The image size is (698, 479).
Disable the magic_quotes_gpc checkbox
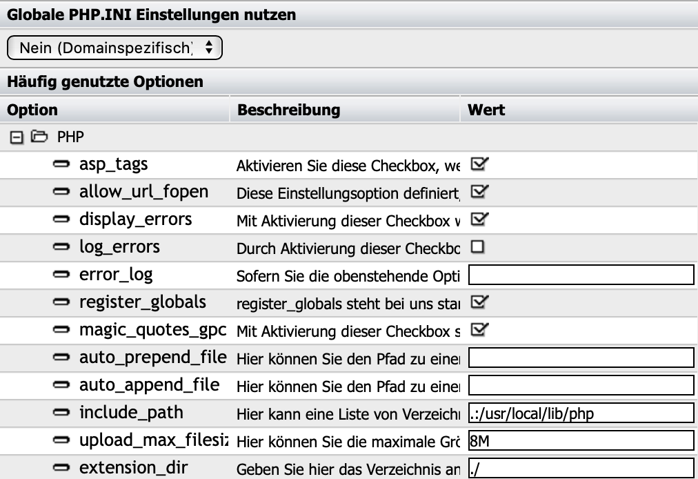[479, 329]
